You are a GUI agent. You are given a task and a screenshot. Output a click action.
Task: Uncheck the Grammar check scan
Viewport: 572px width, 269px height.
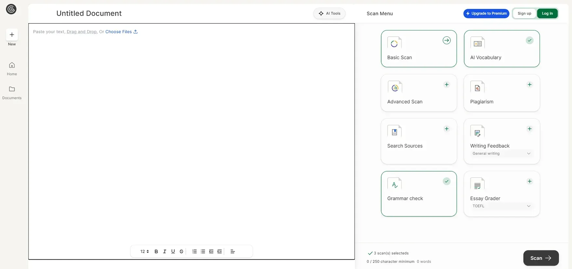point(447,181)
